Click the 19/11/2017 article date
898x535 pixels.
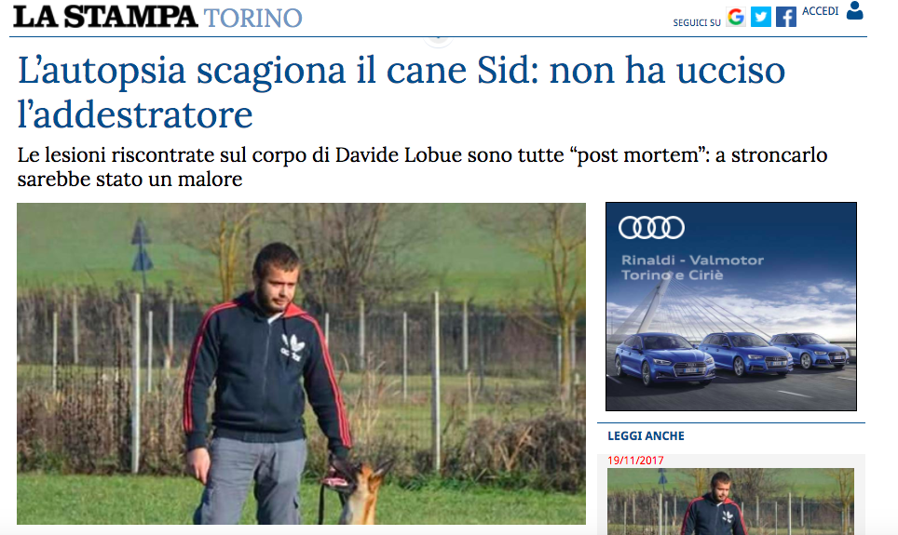click(635, 460)
